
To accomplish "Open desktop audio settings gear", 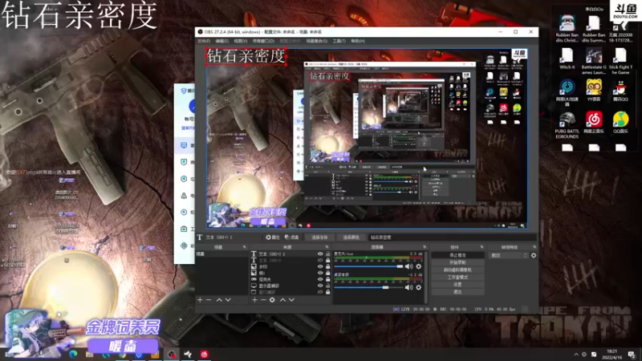I will [x=418, y=288].
